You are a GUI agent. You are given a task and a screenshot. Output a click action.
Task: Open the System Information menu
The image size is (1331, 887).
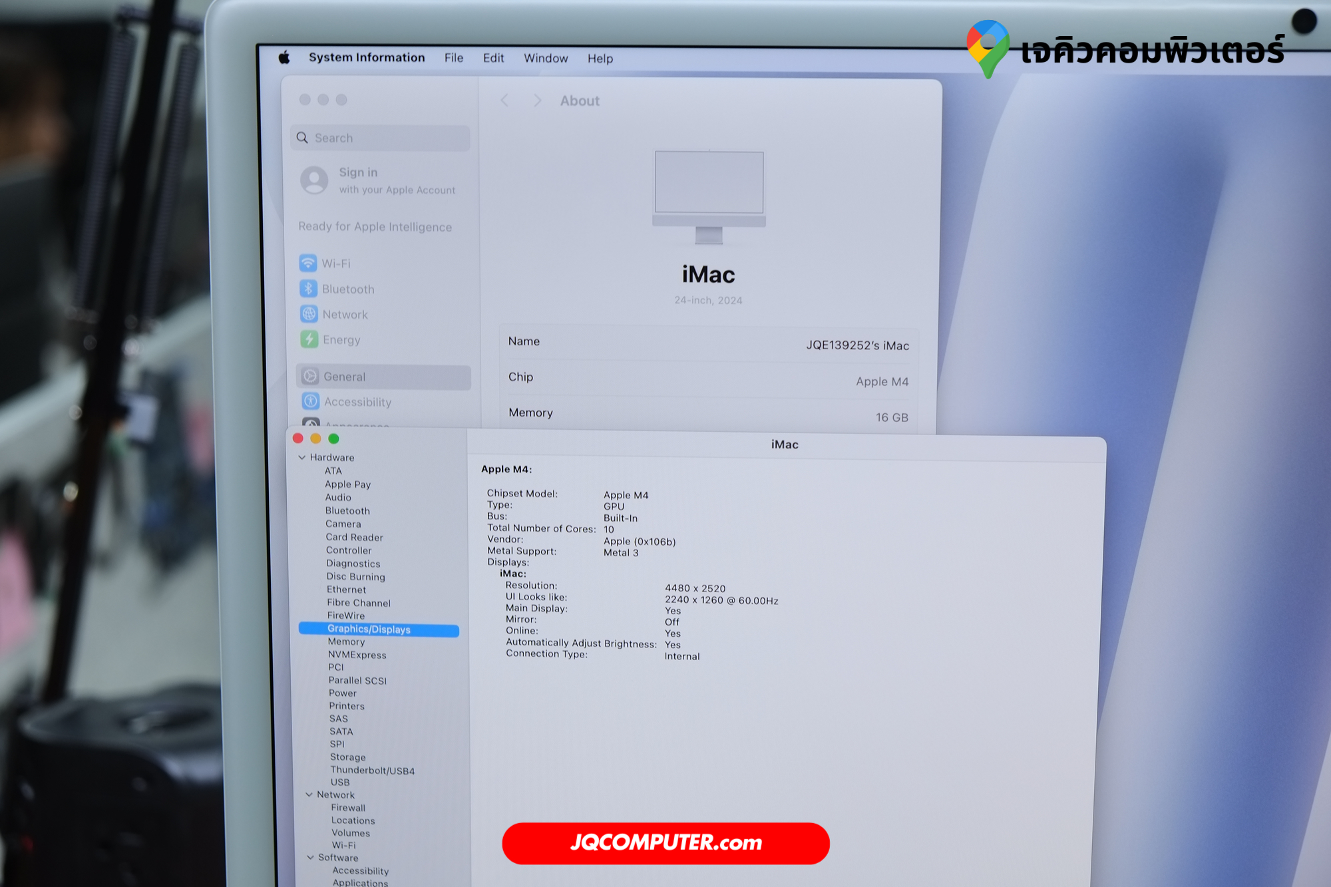367,58
